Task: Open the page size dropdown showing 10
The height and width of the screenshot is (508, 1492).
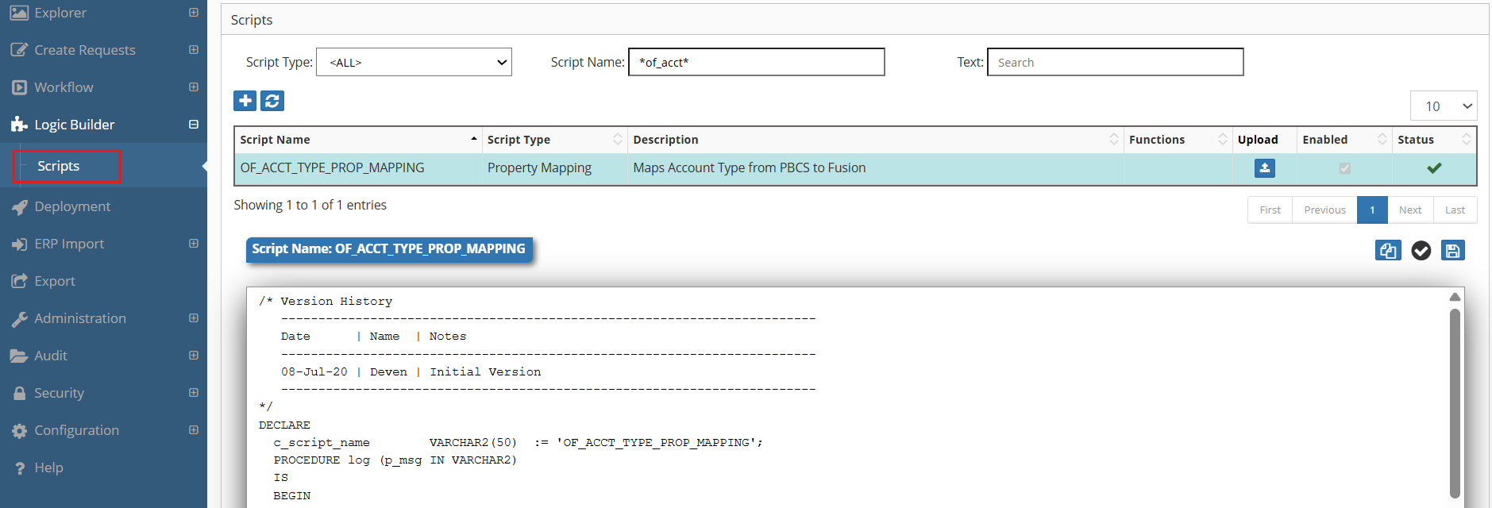Action: point(1443,106)
